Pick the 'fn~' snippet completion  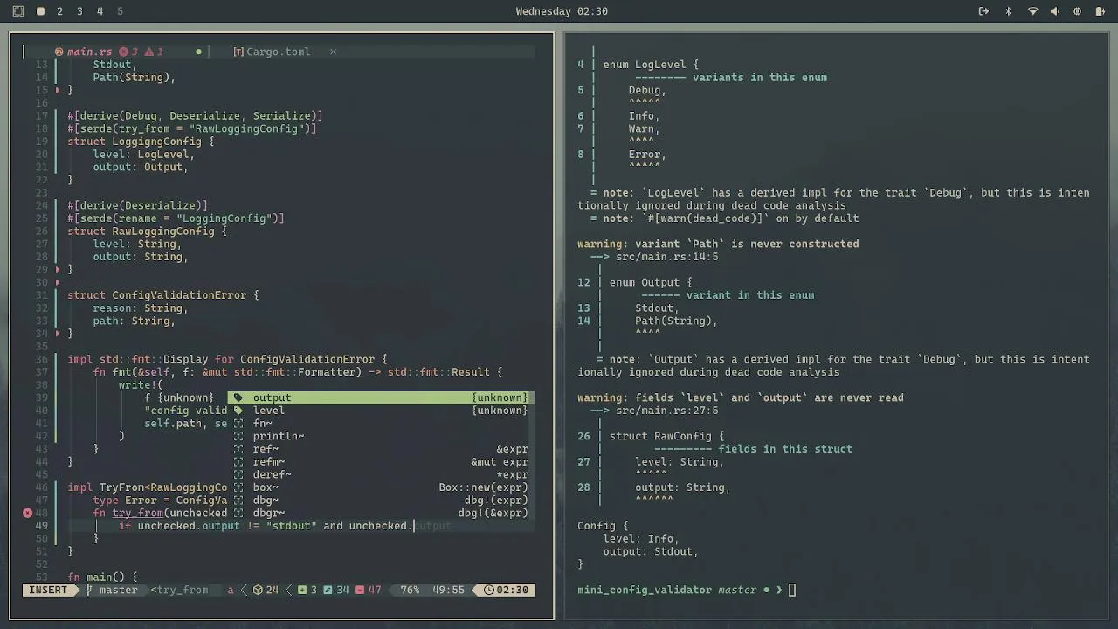coord(379,423)
